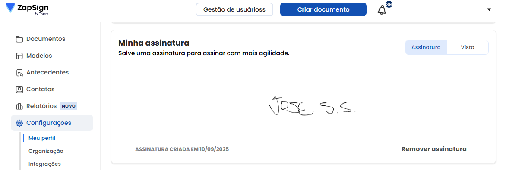Screen dimensions: 506x170
Task: Select the Assinatura toggle option
Action: pyautogui.click(x=426, y=47)
